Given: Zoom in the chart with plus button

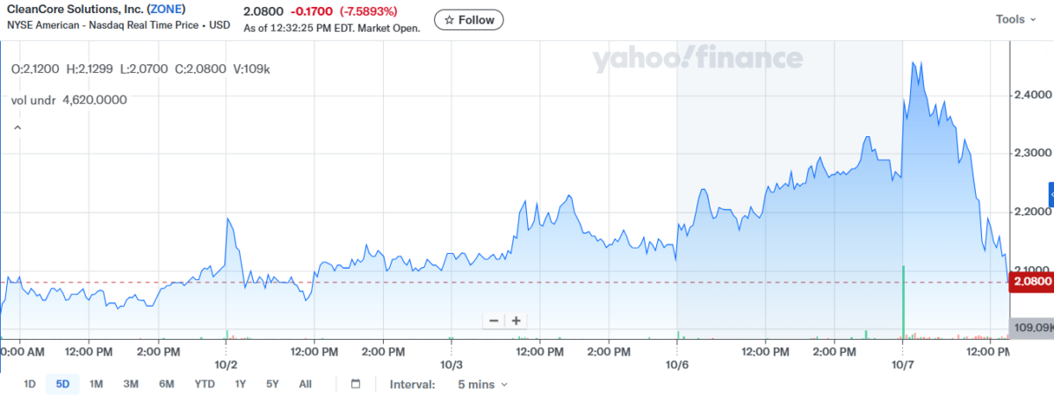Looking at the screenshot, I should (x=516, y=321).
